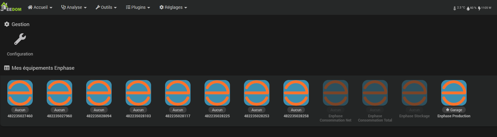Click the name text 482235028225

[x=217, y=116]
